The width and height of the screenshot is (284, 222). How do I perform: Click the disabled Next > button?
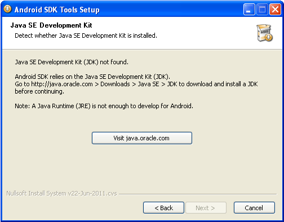206,208
